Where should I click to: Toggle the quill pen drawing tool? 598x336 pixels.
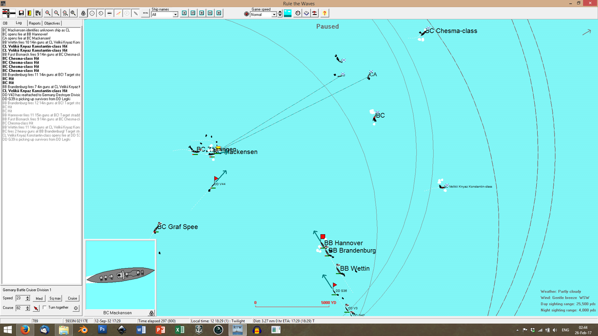(x=135, y=13)
